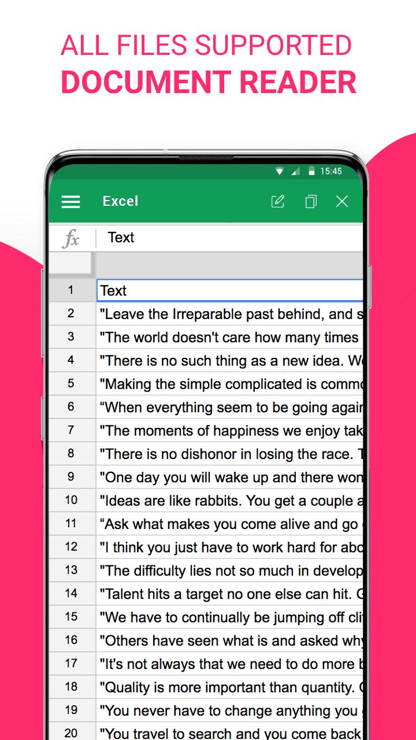Viewport: 416px width, 740px height.
Task: Select the cellular signal icon
Action: coord(295,171)
